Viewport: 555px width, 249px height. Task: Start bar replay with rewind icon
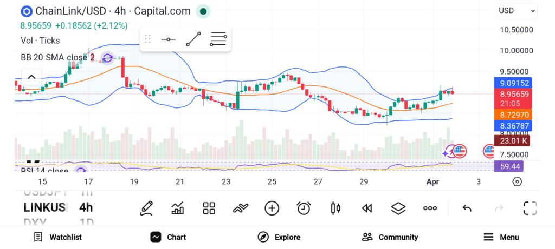(x=367, y=208)
